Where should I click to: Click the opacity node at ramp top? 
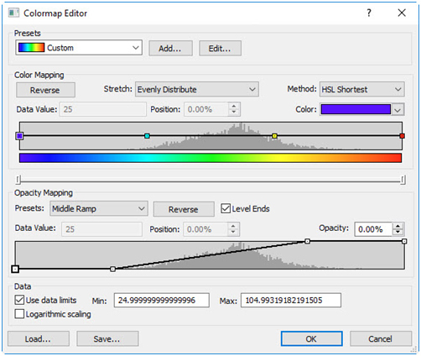[x=307, y=241]
